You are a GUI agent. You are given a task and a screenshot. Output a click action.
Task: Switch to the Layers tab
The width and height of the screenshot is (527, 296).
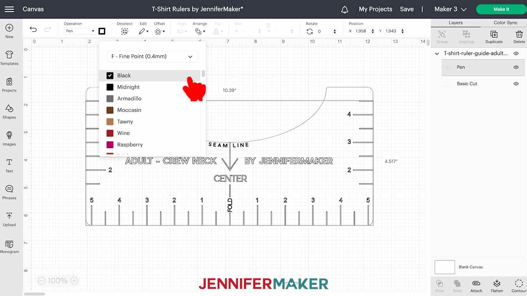pyautogui.click(x=456, y=23)
